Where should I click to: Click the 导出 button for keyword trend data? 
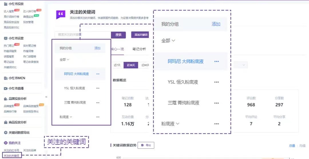click(x=146, y=145)
